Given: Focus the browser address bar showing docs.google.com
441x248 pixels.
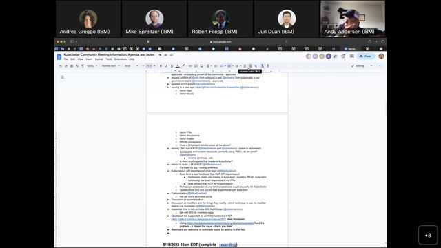Looking at the screenshot, I should click(220, 41).
